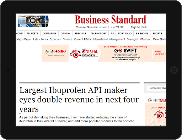The height and width of the screenshot is (140, 182).
Task: Click the date 'Thursday, November 17, 2022'
Action: pyautogui.click(x=92, y=27)
